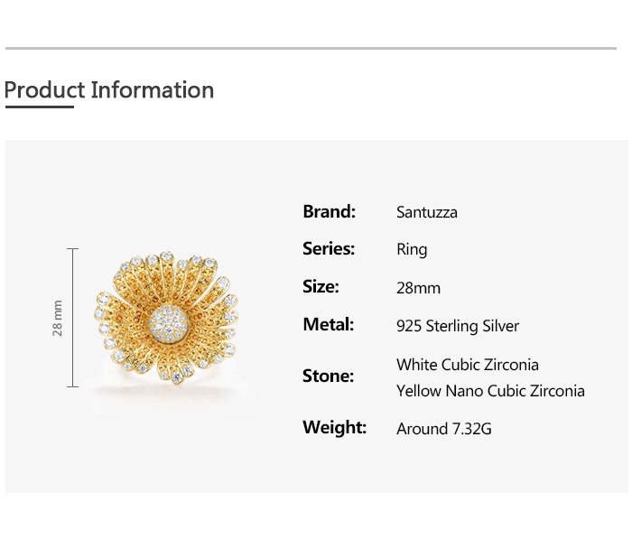Image resolution: width=632 pixels, height=548 pixels.
Task: Click the vertical 28 mm dimension label
Action: (58, 318)
